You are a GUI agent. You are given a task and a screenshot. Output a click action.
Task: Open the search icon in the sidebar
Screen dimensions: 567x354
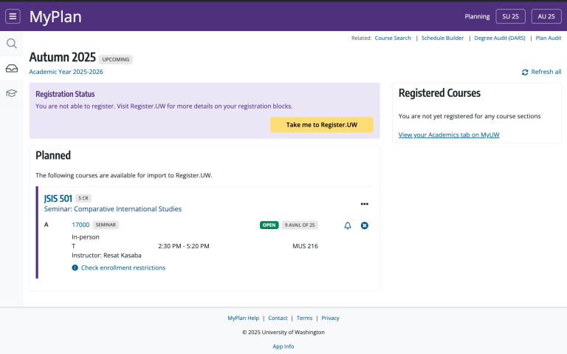pyautogui.click(x=12, y=44)
